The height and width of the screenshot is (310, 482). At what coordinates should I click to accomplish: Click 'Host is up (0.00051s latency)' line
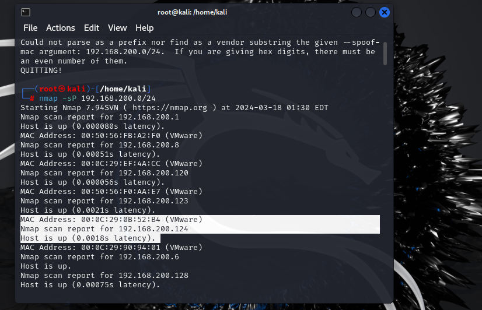pyautogui.click(x=90, y=154)
